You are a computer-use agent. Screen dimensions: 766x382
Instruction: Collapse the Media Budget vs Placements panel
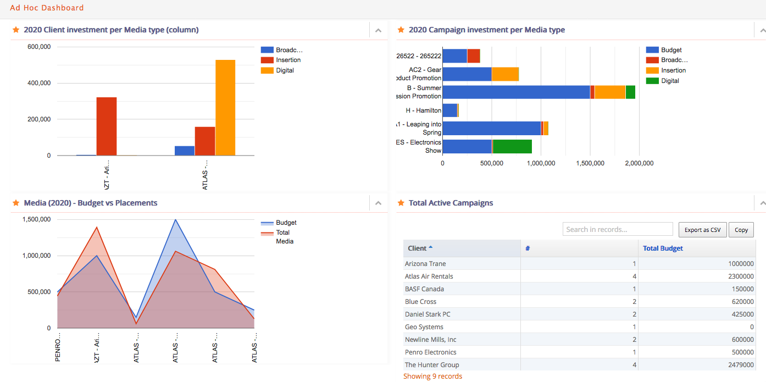[378, 203]
